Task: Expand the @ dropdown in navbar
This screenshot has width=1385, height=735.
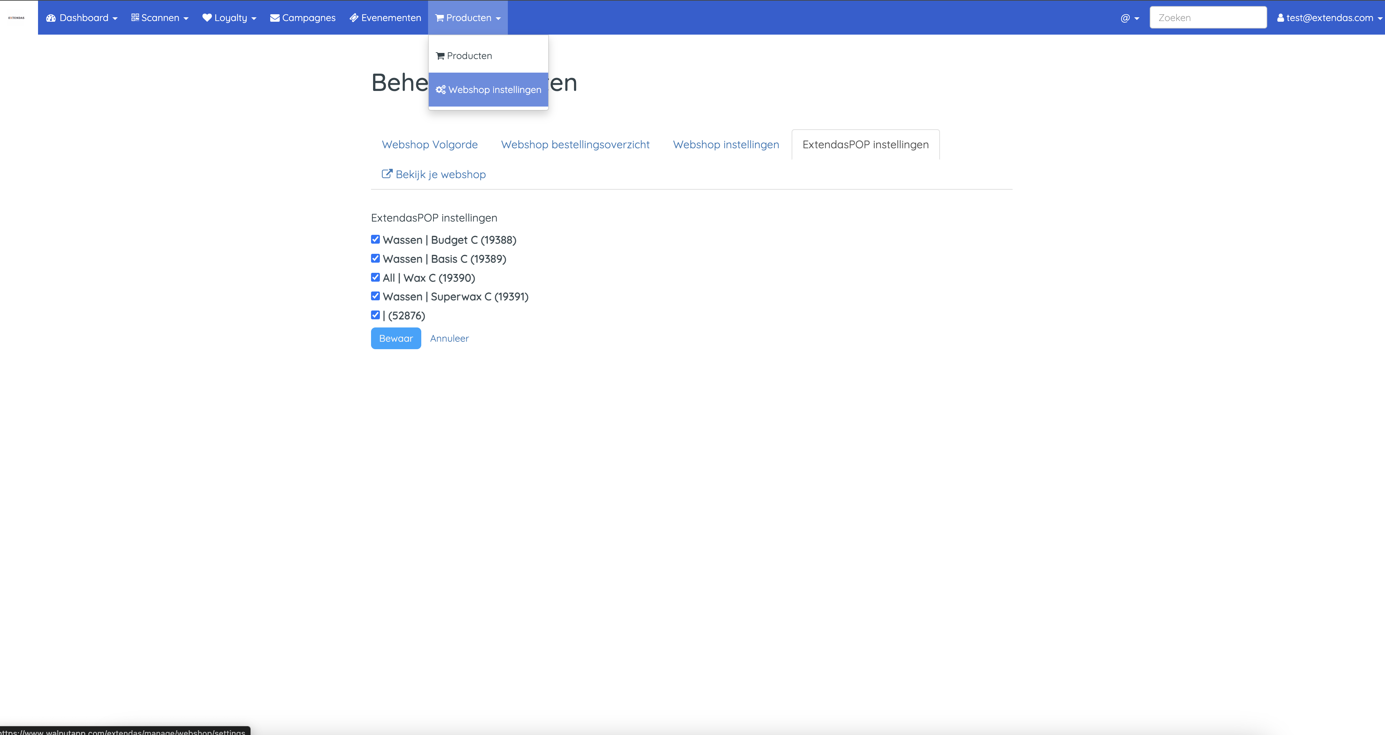Action: tap(1130, 18)
